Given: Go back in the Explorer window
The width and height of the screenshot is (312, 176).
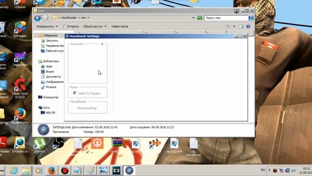Looking at the screenshot, I should coord(38,18).
